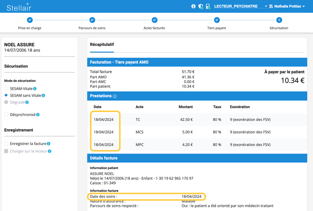Check the Enregistrer la facture box

(x=6, y=144)
